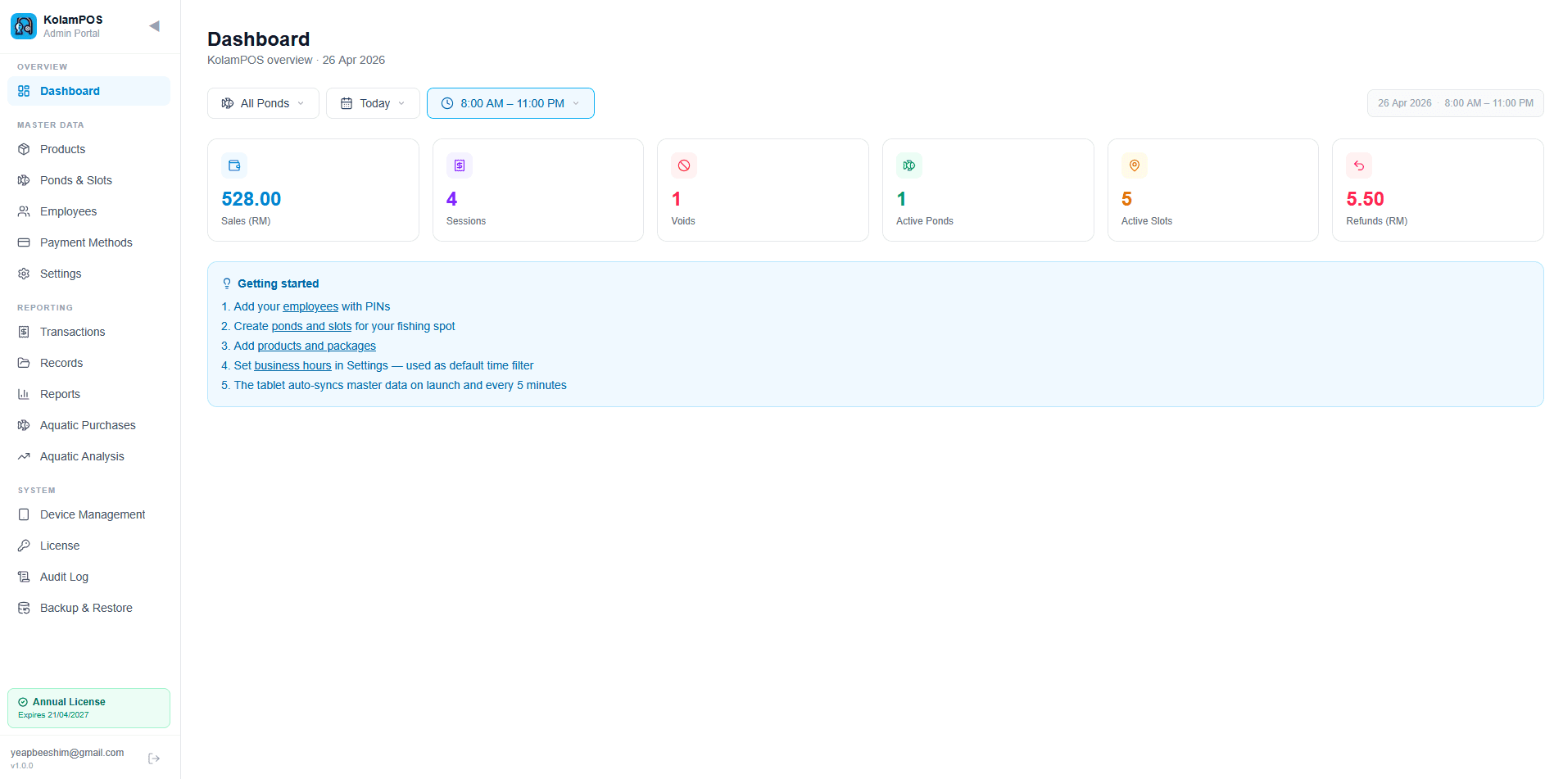Image resolution: width=1554 pixels, height=779 pixels.
Task: Open Device Management in the sidebar
Action: point(93,514)
